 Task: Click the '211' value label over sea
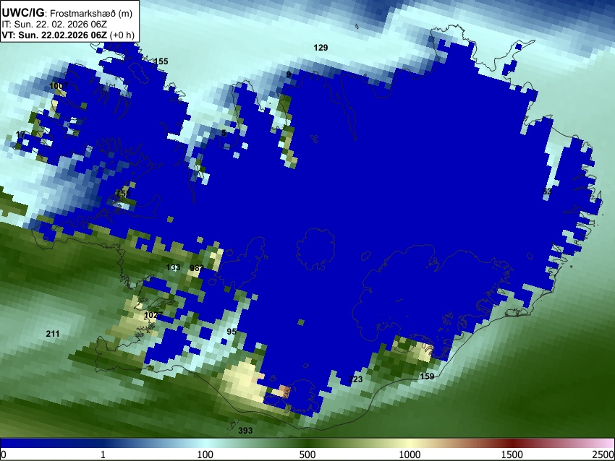click(53, 334)
